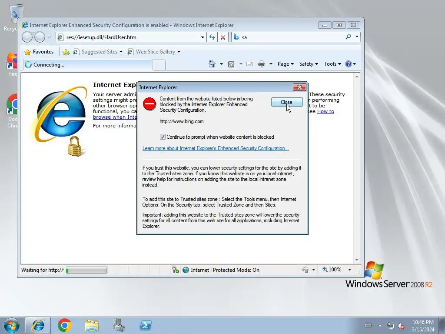Open the Favorites star button

click(x=39, y=52)
